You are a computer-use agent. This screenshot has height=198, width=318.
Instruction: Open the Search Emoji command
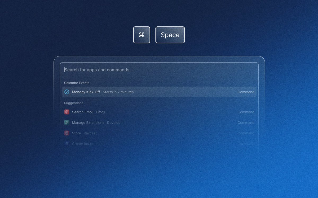(159, 112)
